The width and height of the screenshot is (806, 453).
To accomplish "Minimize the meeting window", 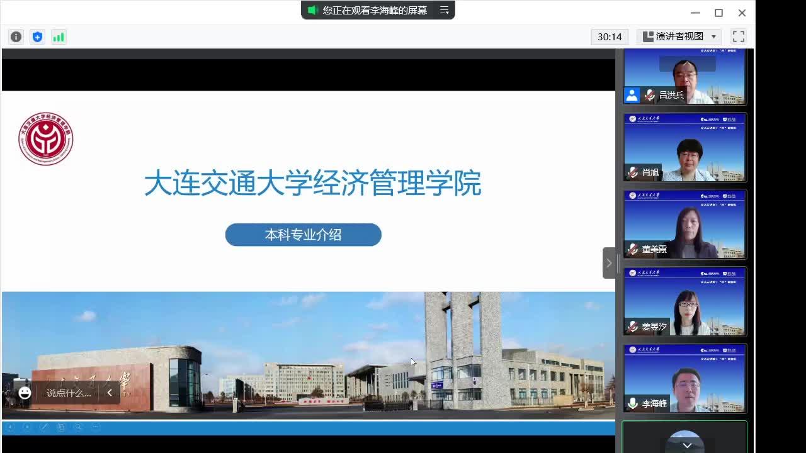I will [x=695, y=13].
